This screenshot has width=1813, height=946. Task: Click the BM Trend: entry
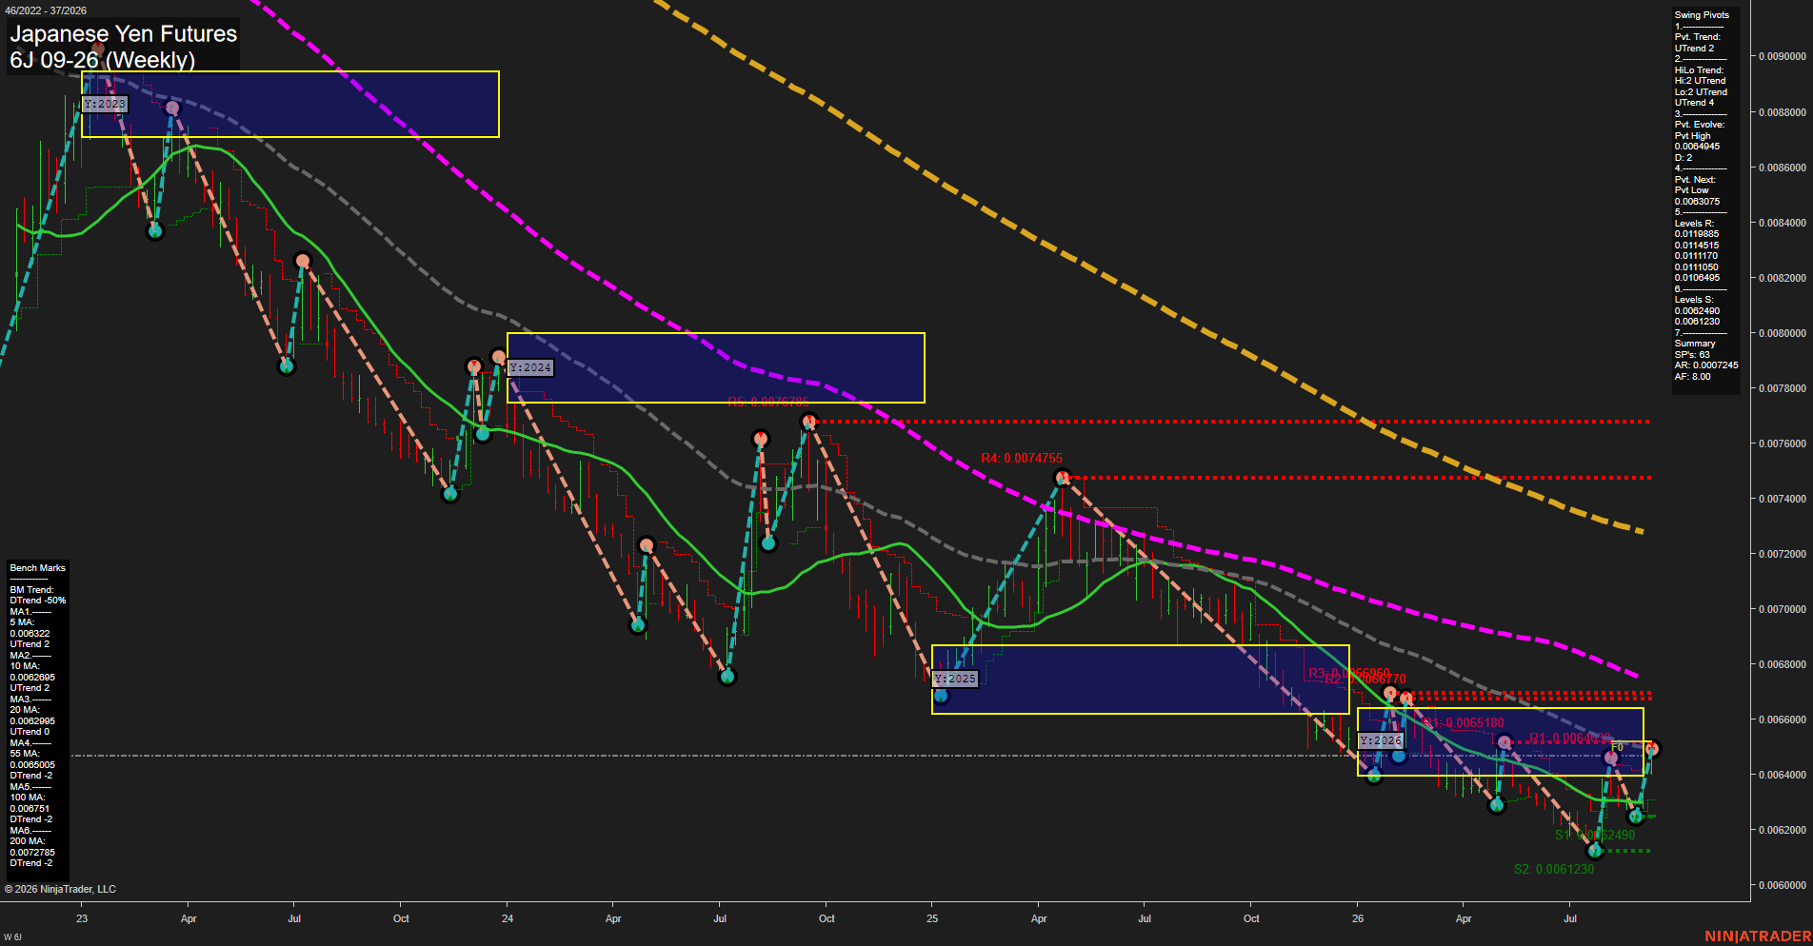(31, 590)
